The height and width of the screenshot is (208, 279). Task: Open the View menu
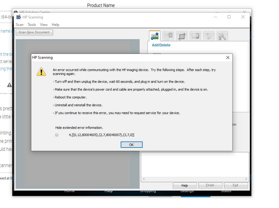pos(44,24)
